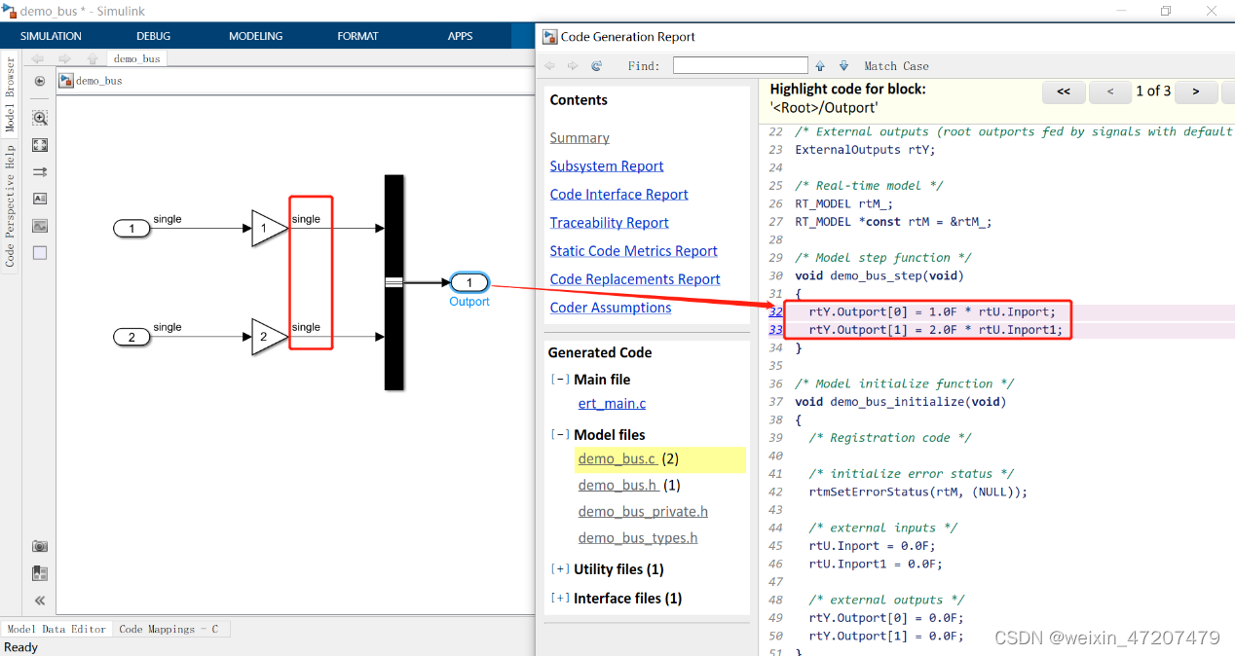Select the Inport 2 block
The image size is (1235, 656).
pos(131,338)
